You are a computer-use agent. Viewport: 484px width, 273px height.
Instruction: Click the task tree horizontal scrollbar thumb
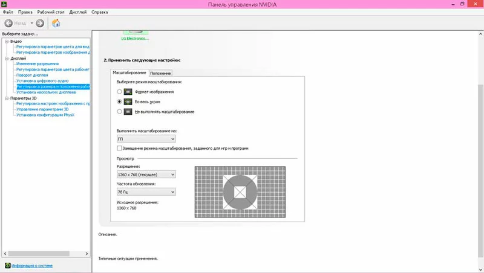(x=39, y=254)
